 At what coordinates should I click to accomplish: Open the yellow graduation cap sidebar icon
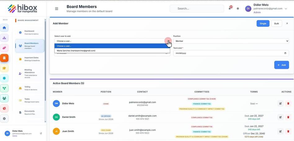click(x=4, y=68)
